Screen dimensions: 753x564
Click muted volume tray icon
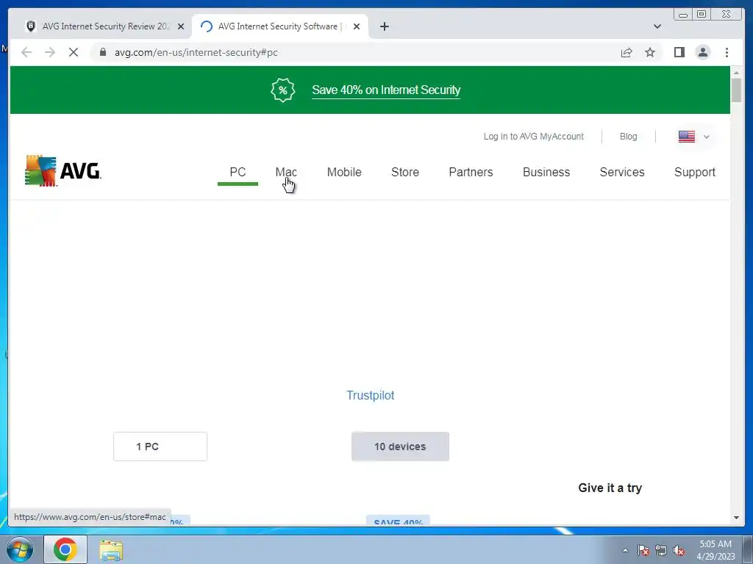click(679, 551)
